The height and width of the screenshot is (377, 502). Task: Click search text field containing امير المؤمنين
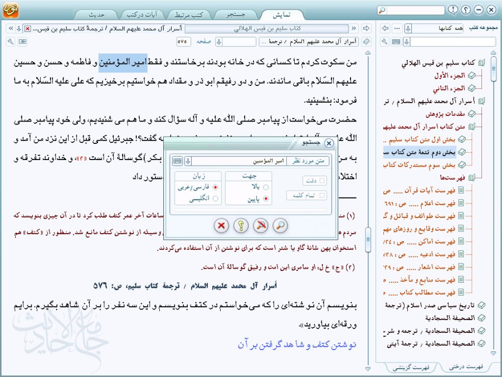(239, 161)
